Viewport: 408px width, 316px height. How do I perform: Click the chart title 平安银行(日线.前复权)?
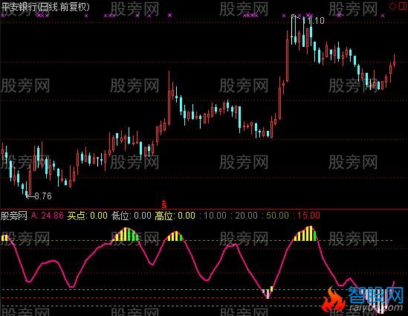click(x=45, y=7)
